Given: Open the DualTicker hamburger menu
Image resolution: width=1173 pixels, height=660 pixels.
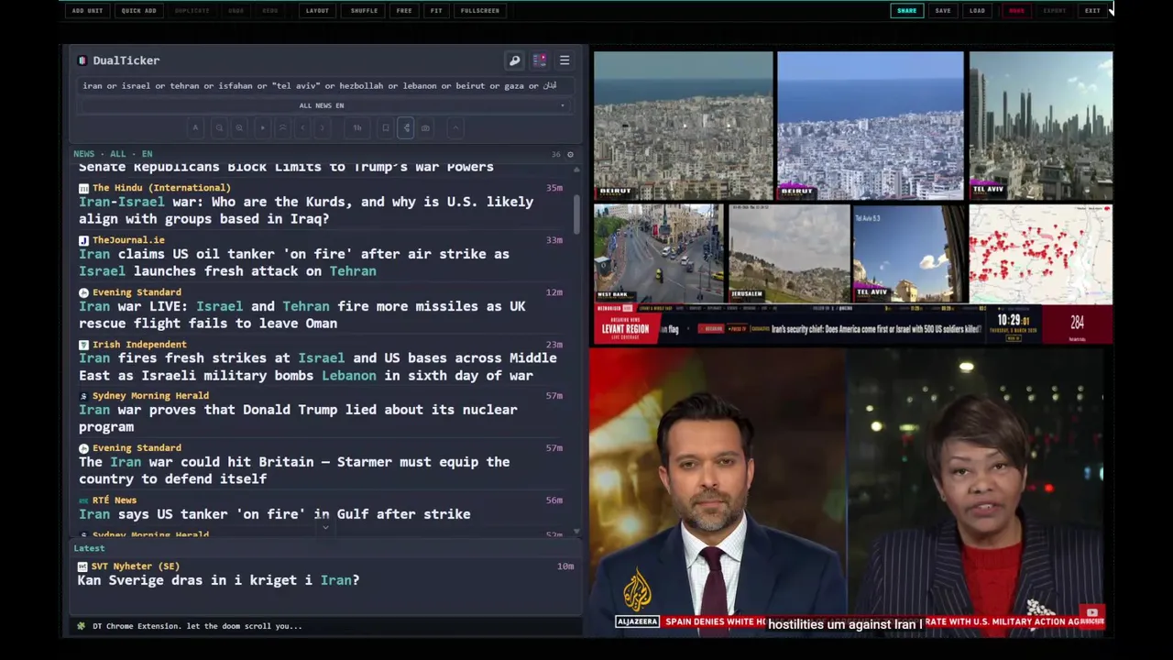Looking at the screenshot, I should coord(565,60).
